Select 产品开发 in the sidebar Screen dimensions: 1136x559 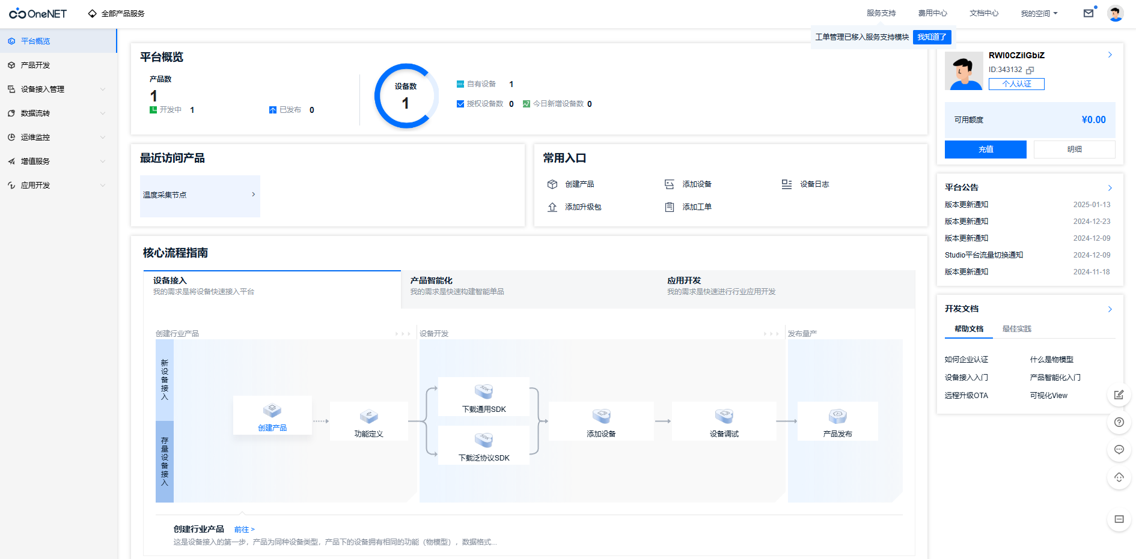(x=35, y=65)
